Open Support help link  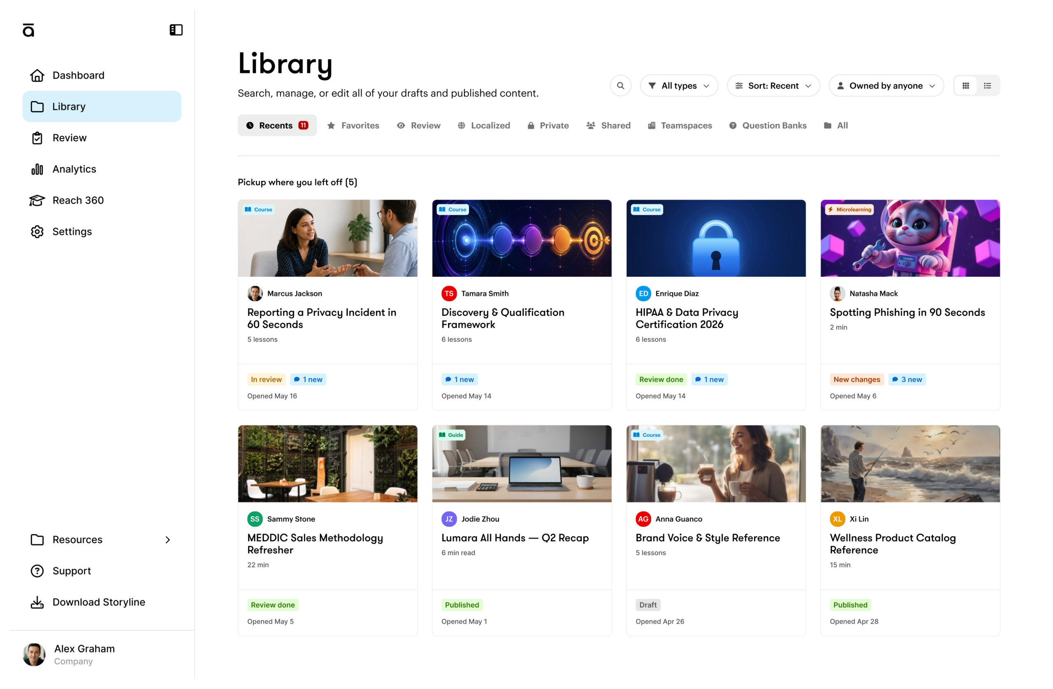coord(102,571)
